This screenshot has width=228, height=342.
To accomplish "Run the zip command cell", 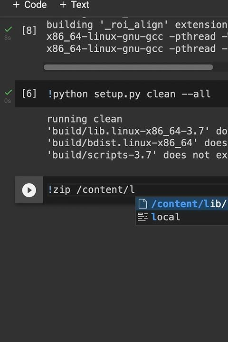I will (x=29, y=190).
